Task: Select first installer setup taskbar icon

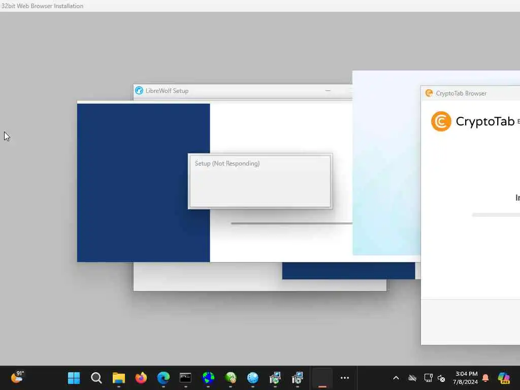Action: tap(275, 378)
